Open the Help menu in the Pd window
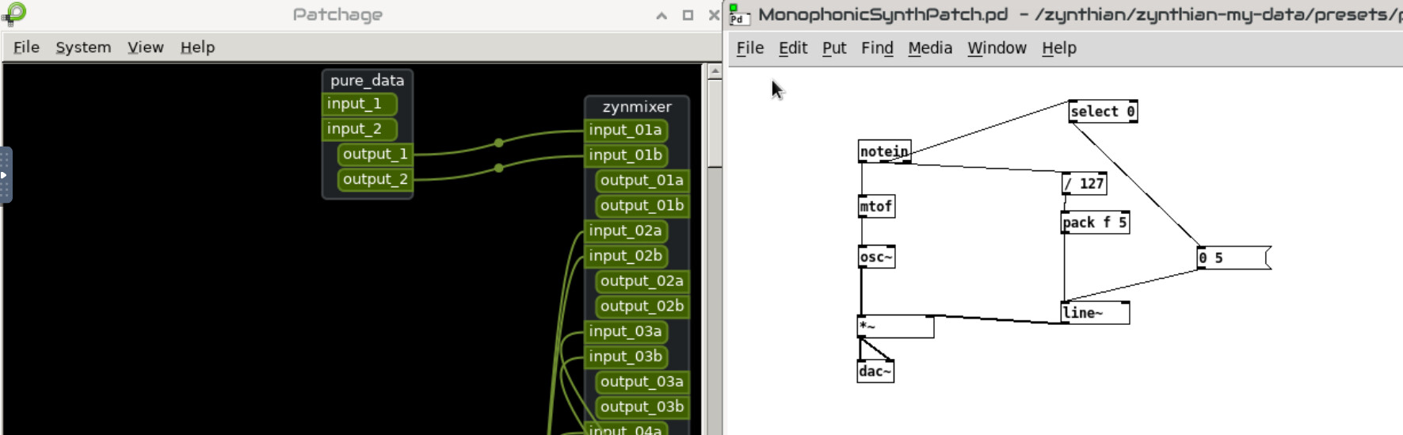The width and height of the screenshot is (1403, 435). pos(1059,48)
